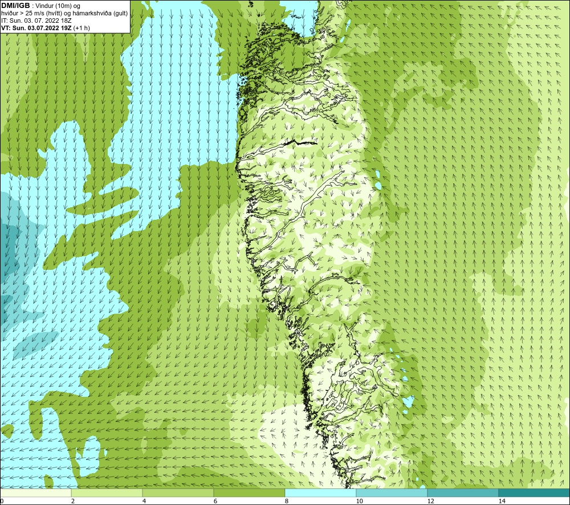Viewport: 570px width, 505px height.
Task: Click the legend scale label 8
Action: 287,501
